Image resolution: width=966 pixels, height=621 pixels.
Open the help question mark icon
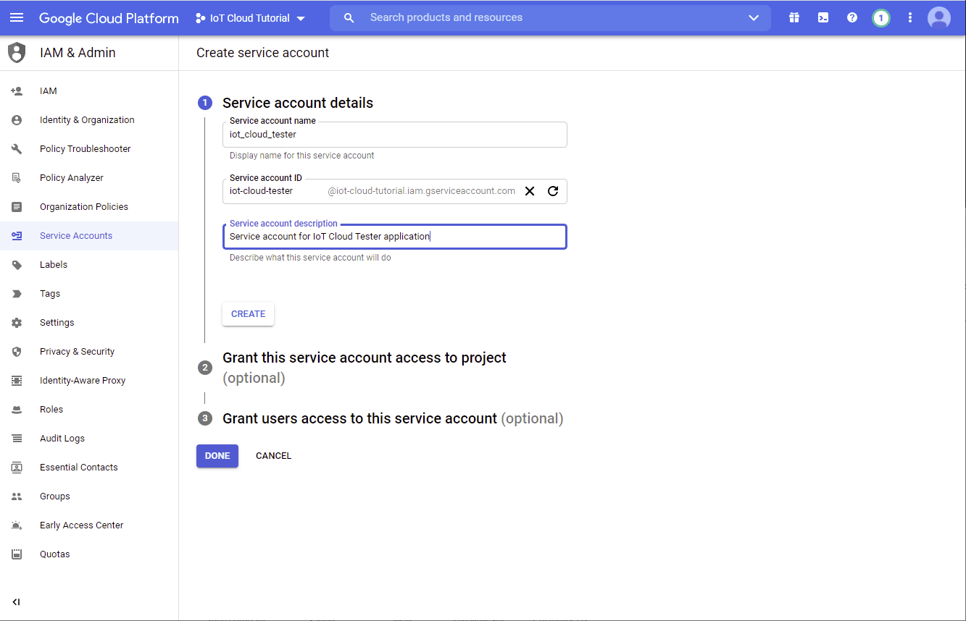(852, 17)
